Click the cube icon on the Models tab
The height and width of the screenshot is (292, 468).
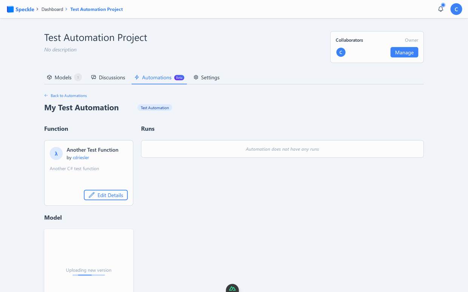click(50, 77)
